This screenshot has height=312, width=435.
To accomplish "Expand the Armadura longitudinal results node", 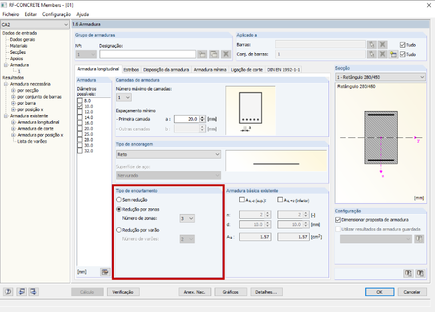I will coord(13,122).
